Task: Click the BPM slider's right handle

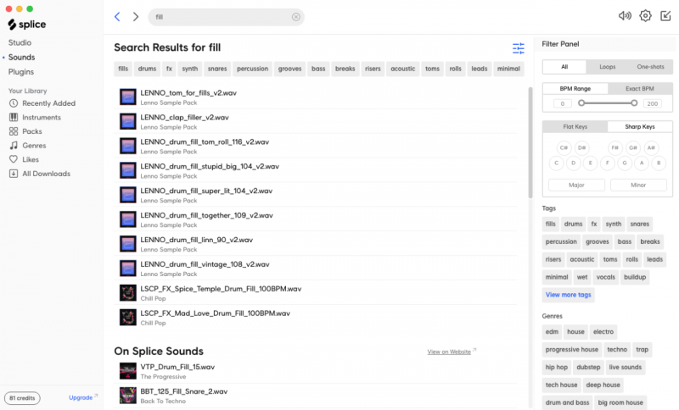Action: pyautogui.click(x=634, y=102)
